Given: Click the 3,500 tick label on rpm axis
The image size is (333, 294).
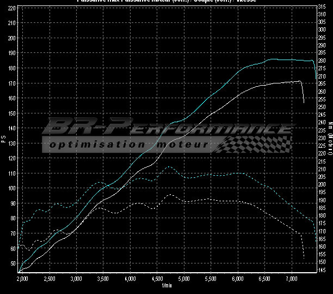Looking at the screenshot, I should click(103, 278).
